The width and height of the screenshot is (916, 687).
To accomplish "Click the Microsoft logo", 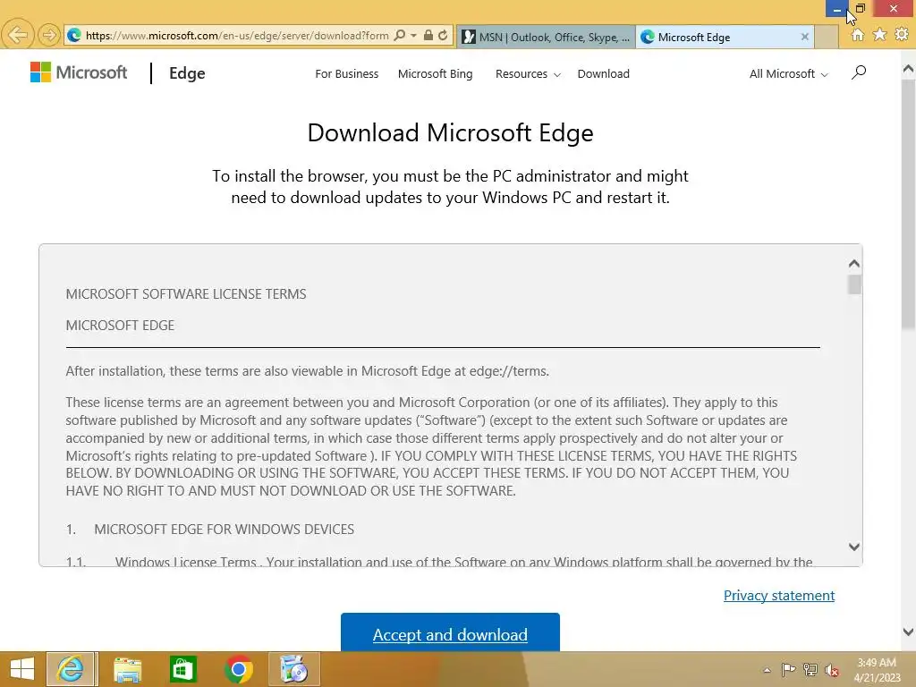I will pos(79,72).
